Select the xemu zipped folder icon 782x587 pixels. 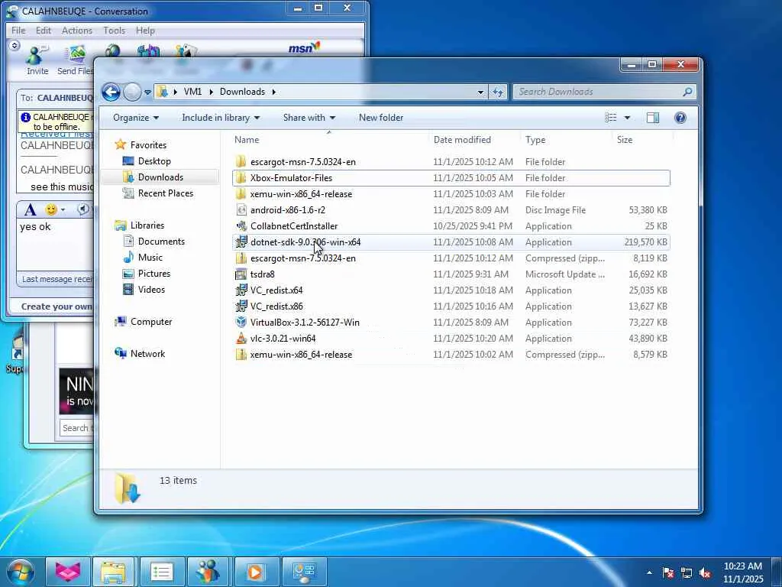[x=241, y=355]
